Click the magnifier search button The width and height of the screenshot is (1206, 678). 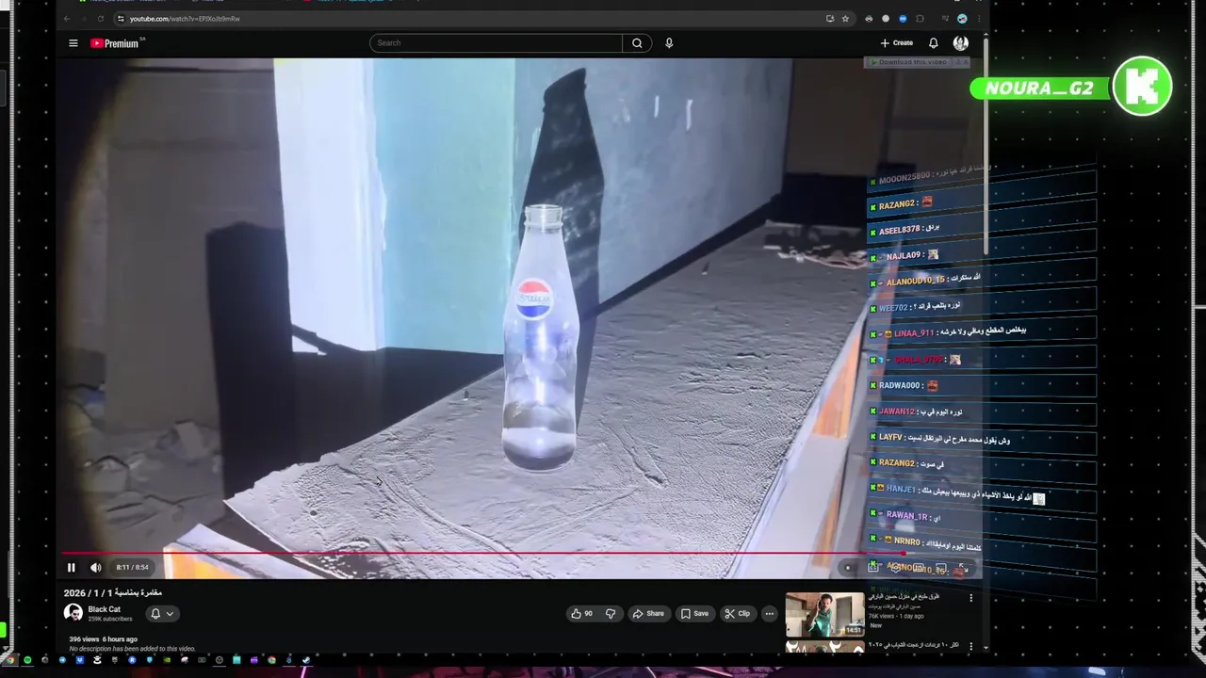point(637,42)
